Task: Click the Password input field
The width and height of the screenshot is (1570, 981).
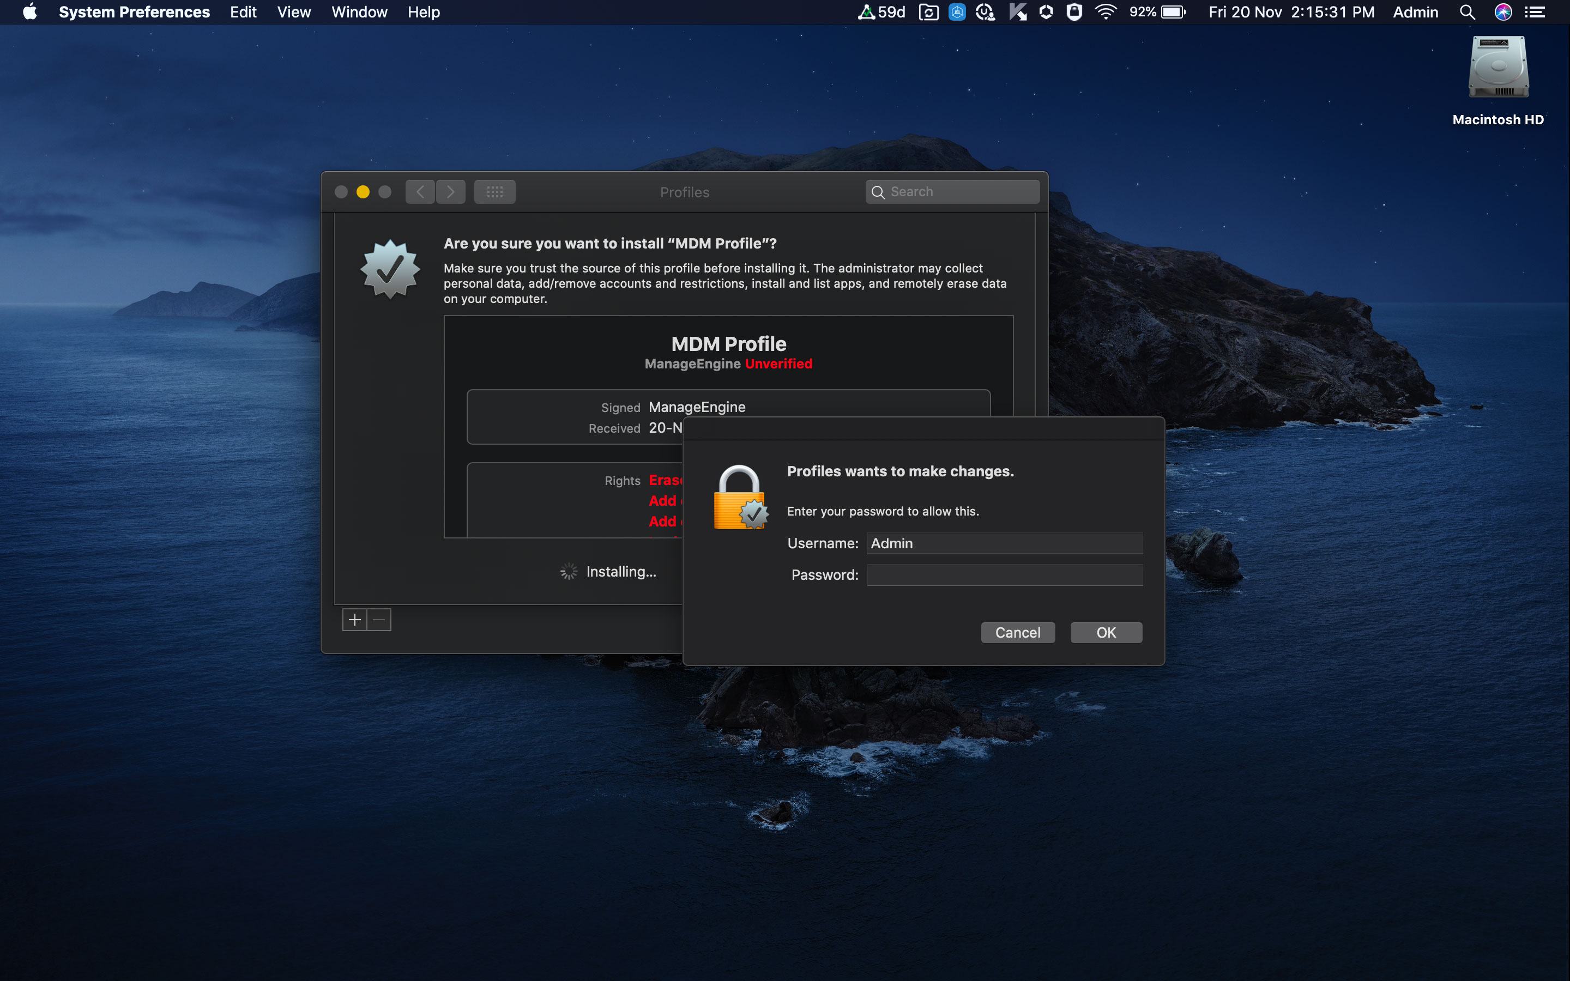Action: click(1004, 575)
